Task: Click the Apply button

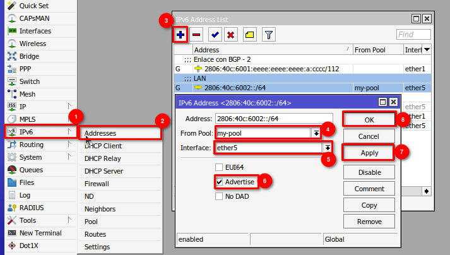Action: point(369,153)
